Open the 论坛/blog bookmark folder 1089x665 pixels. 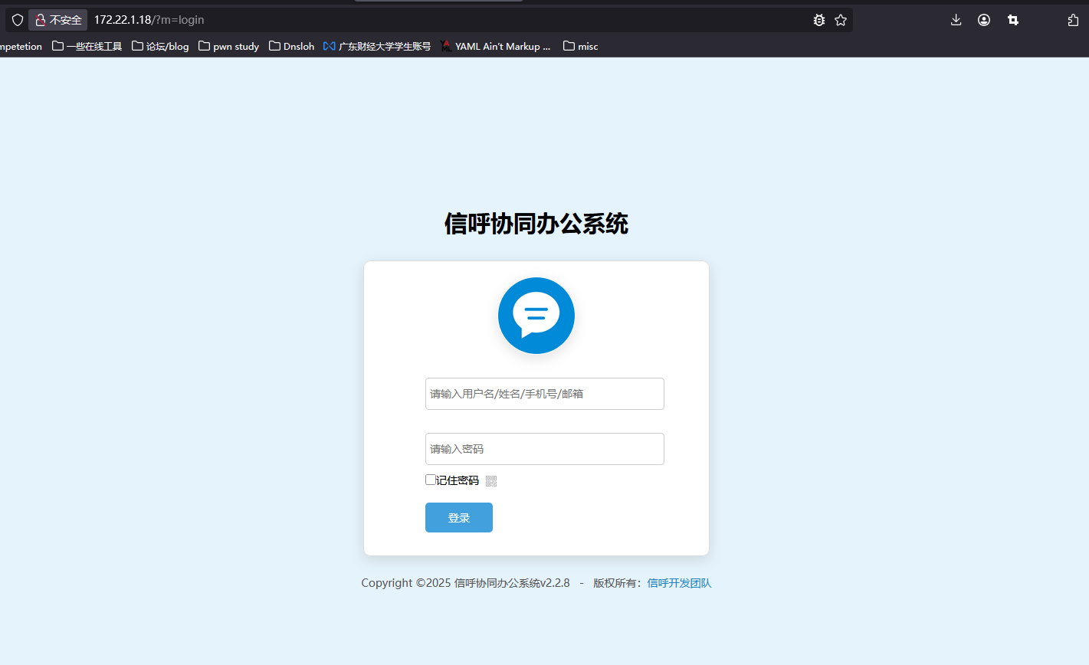point(160,46)
